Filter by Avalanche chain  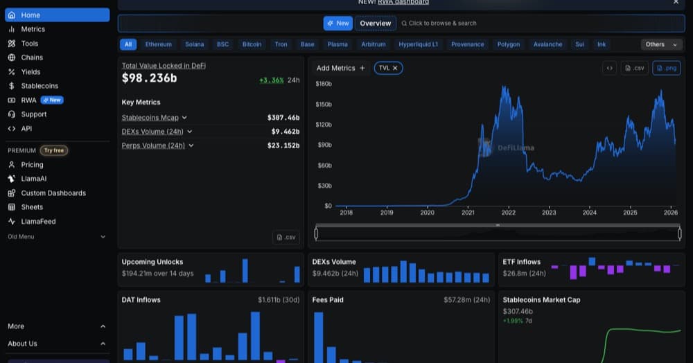point(548,44)
